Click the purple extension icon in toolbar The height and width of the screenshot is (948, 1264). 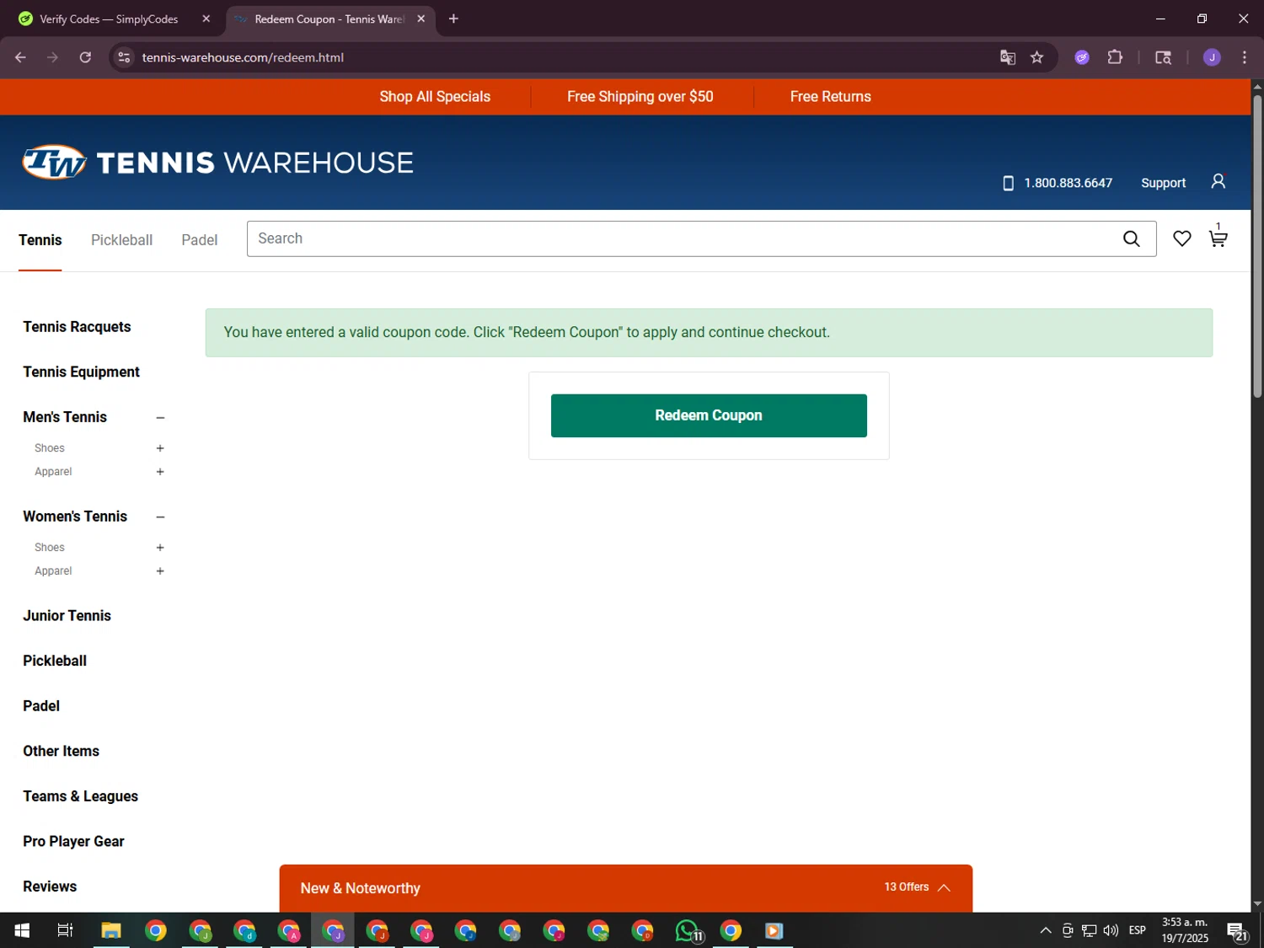(1082, 57)
